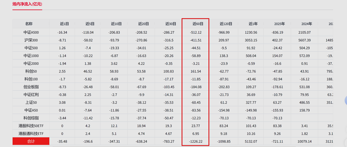
Task: Click 沪深300 近1年 value 3053.15
Action: (251, 40)
